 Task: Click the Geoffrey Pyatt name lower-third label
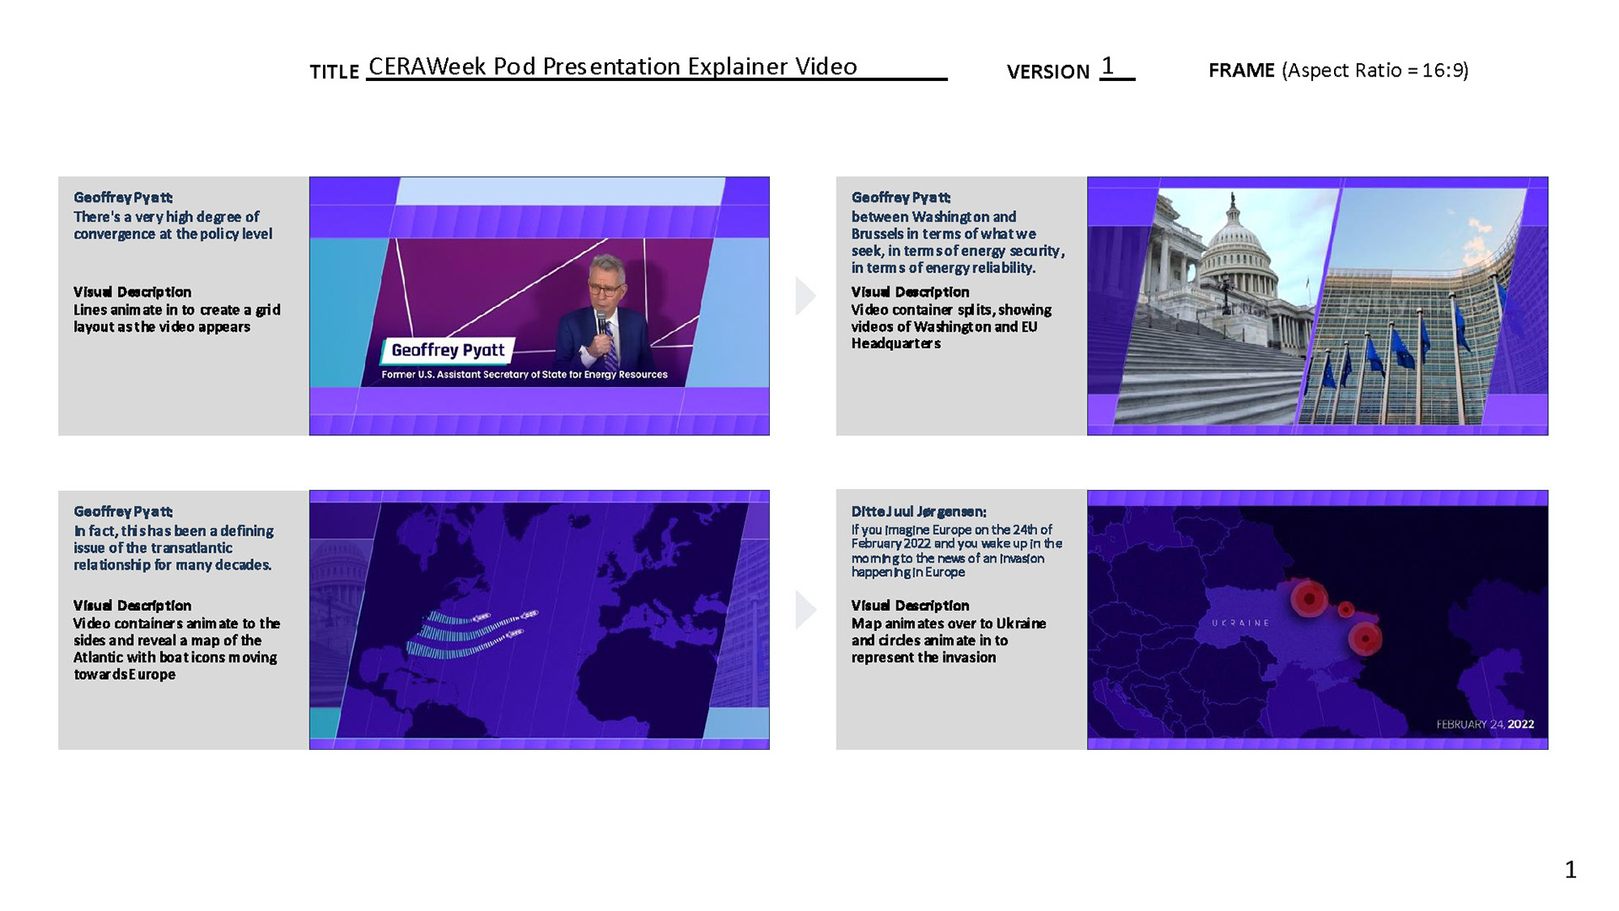coord(447,350)
